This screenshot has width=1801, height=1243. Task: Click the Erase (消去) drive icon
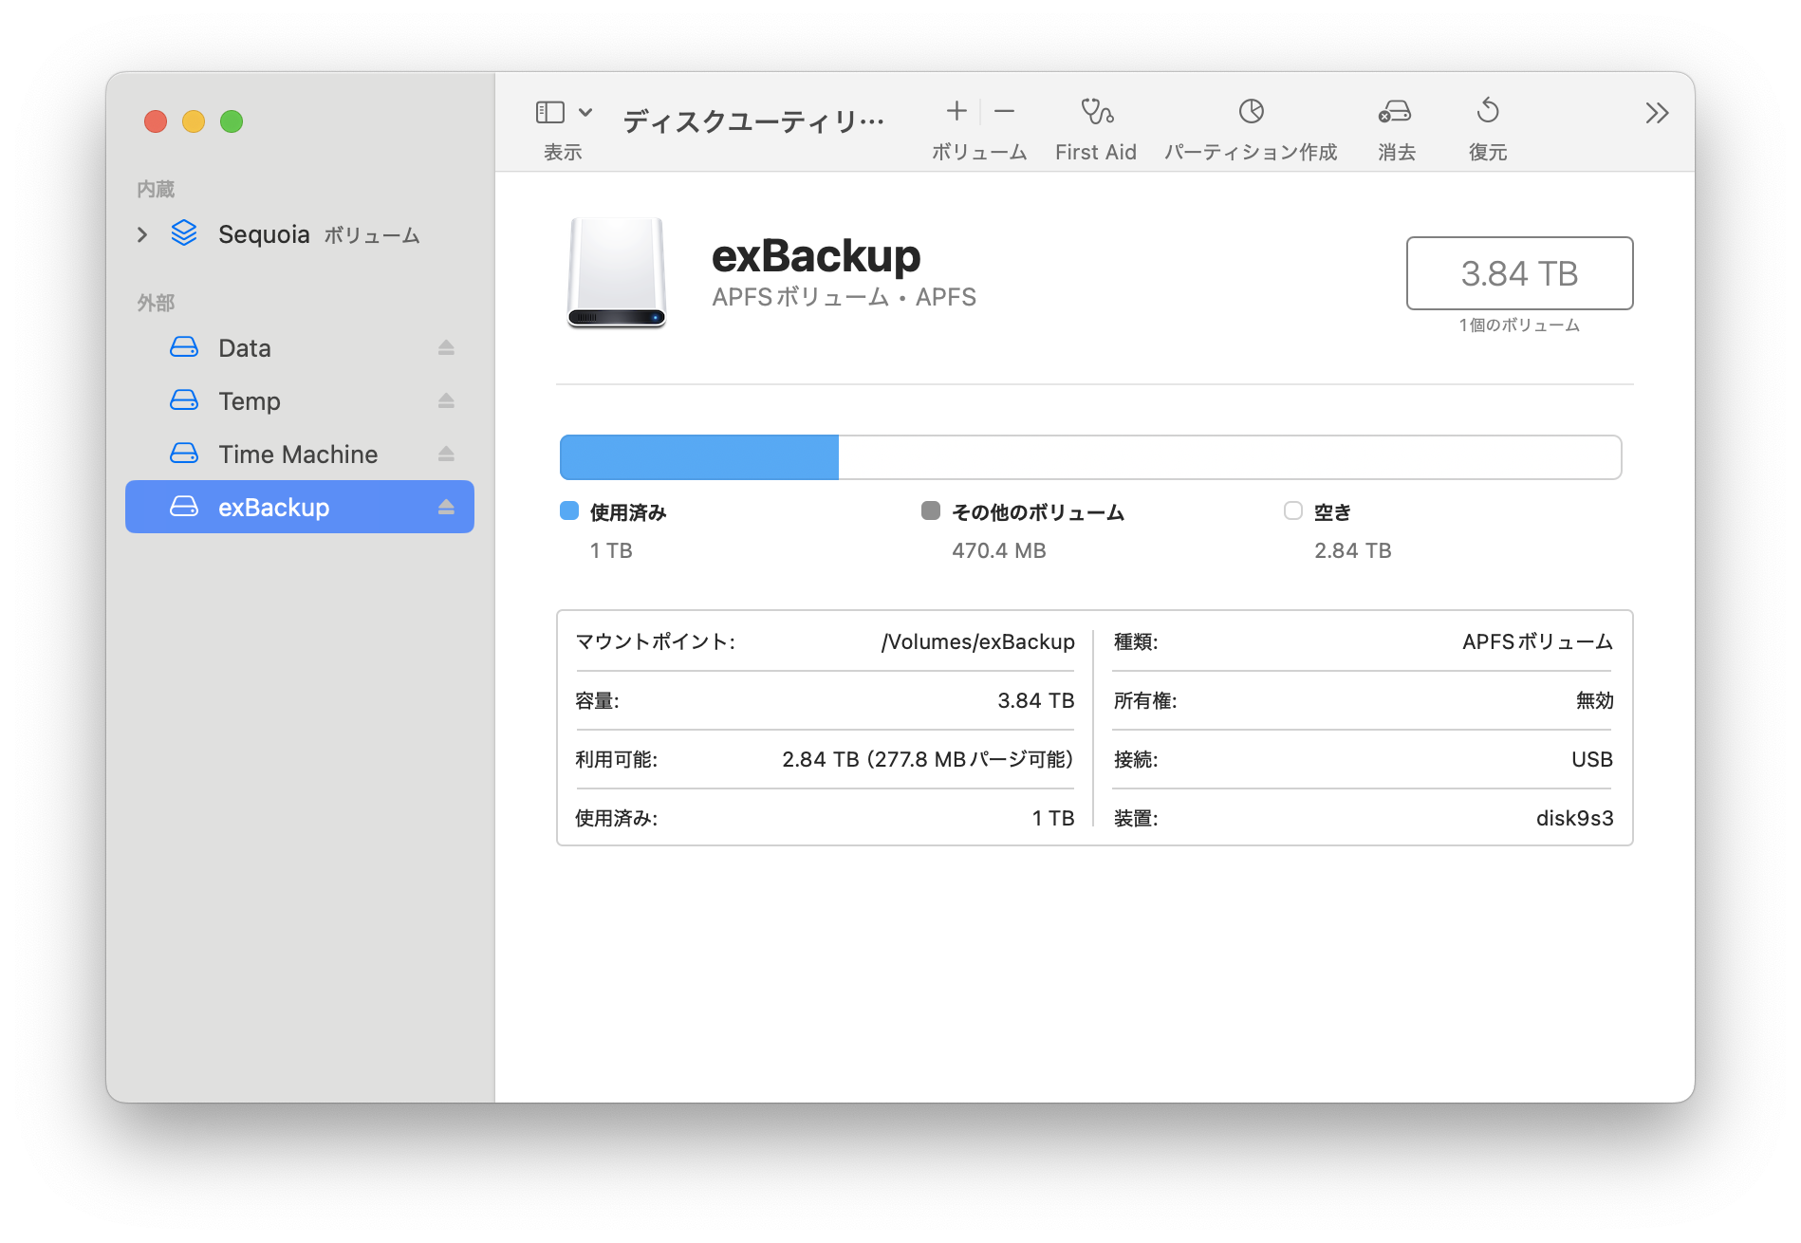tap(1394, 112)
